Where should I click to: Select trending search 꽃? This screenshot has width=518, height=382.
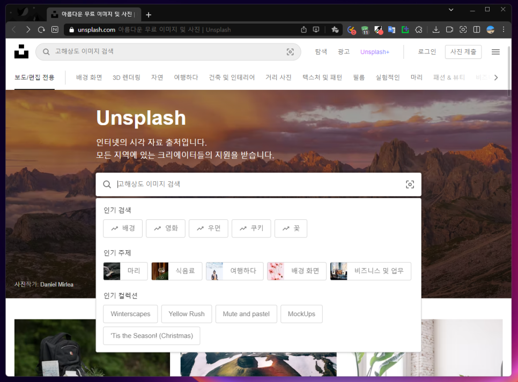(x=291, y=228)
